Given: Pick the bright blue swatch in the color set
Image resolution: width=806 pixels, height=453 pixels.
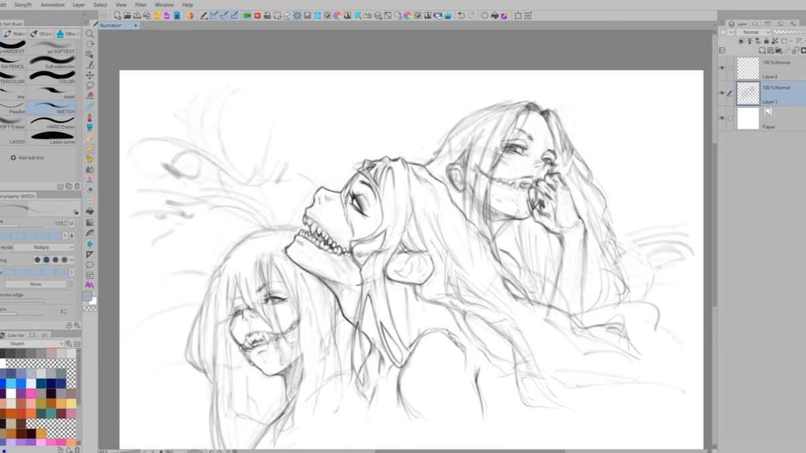Looking at the screenshot, I should [21, 383].
